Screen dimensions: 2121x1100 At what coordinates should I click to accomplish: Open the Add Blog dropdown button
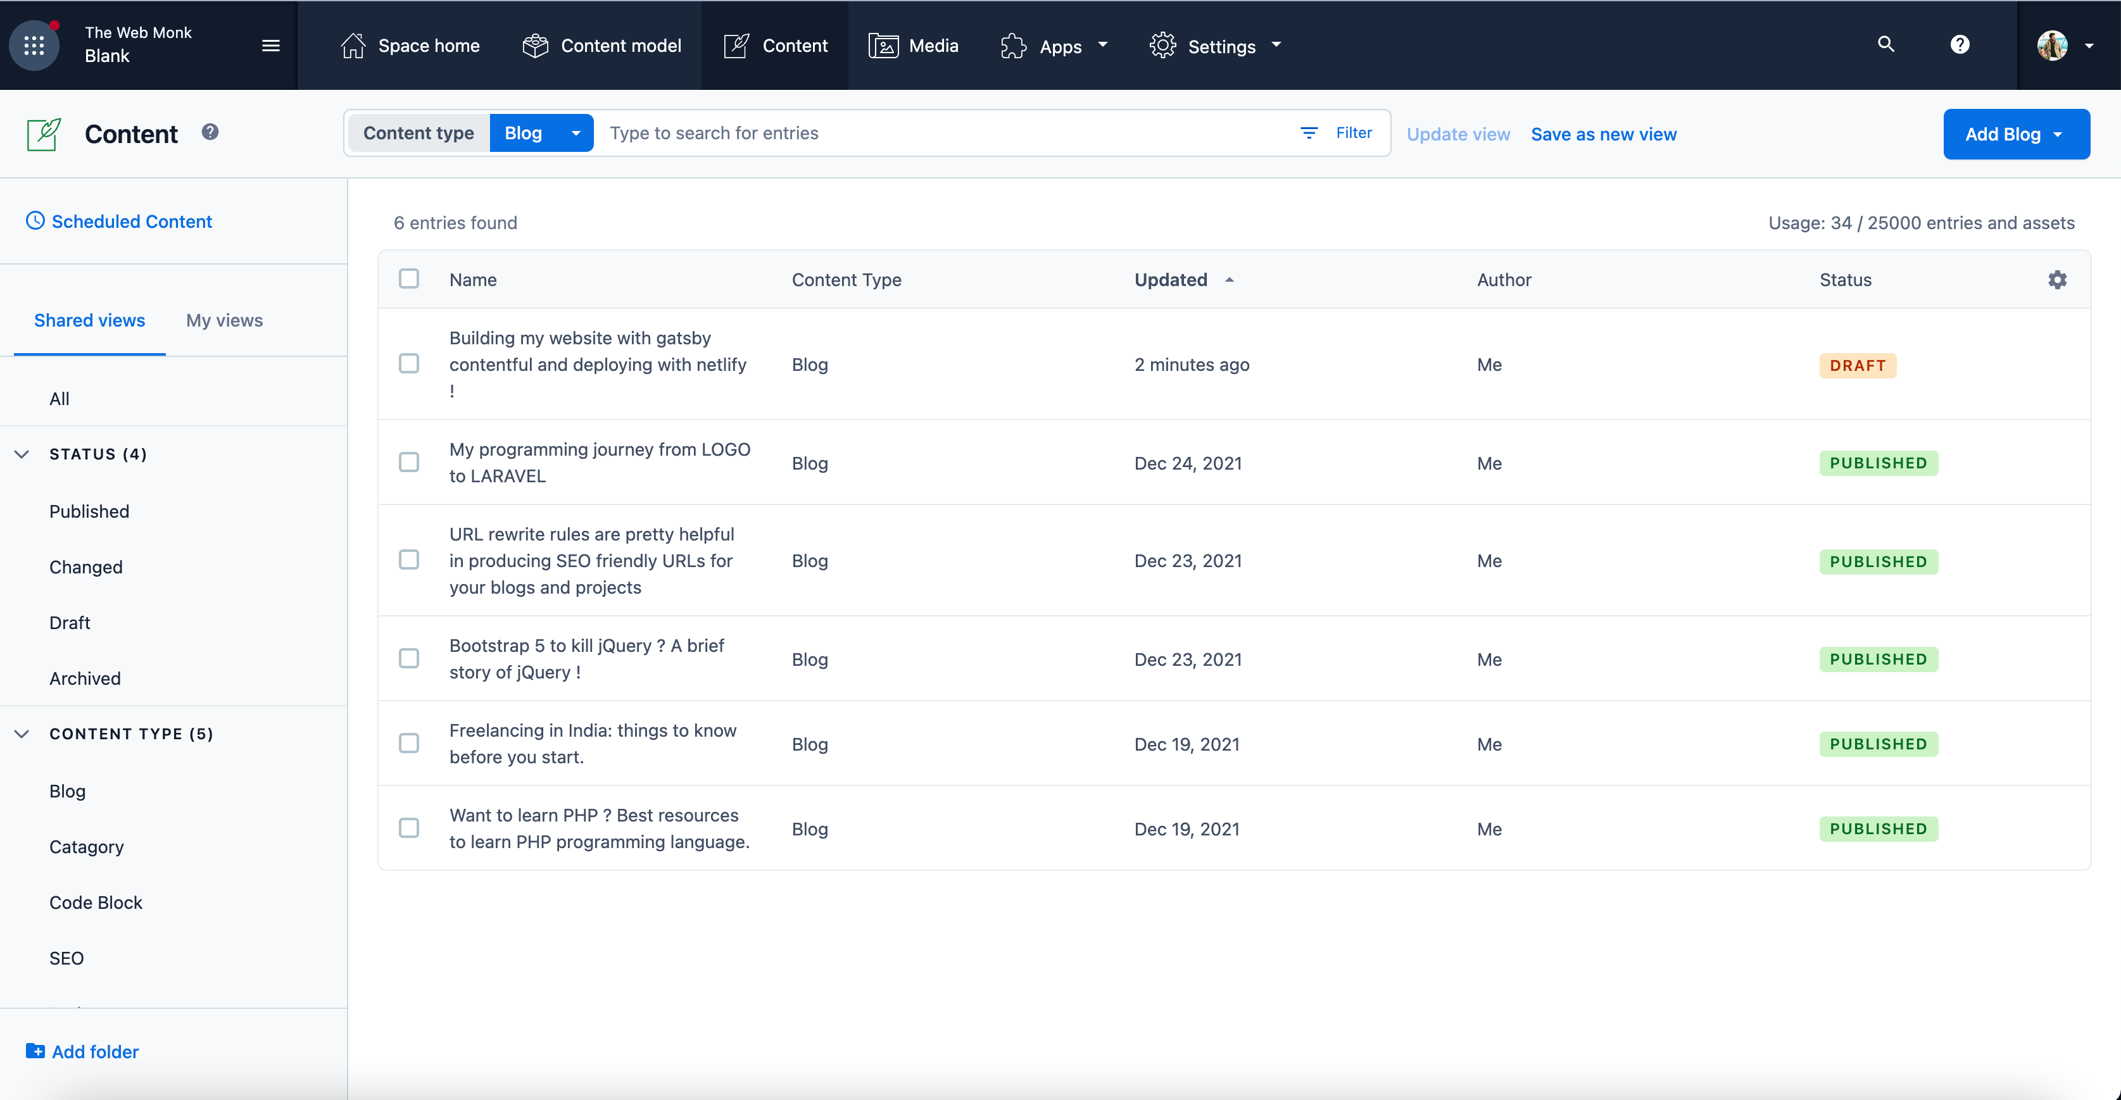point(2016,134)
